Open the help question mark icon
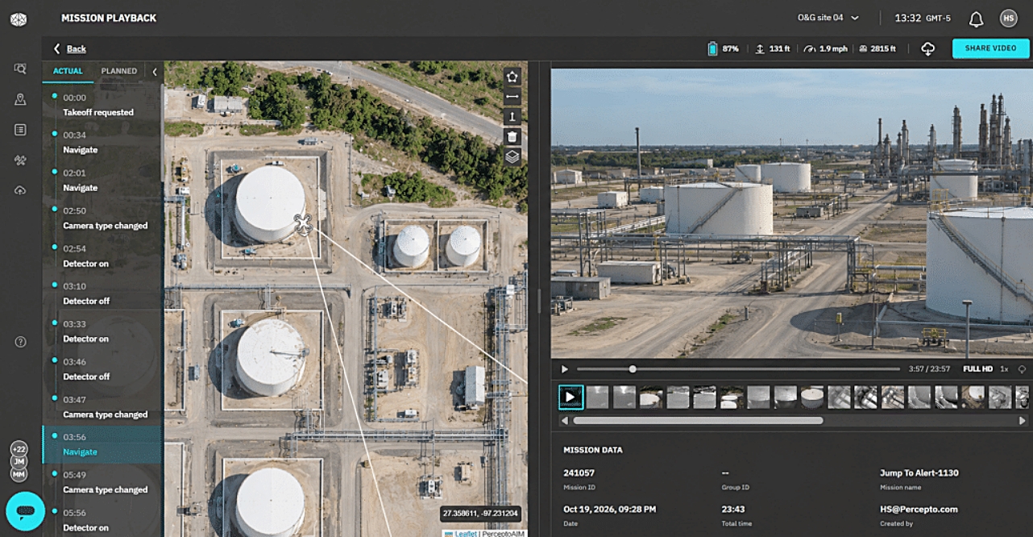 pos(21,342)
